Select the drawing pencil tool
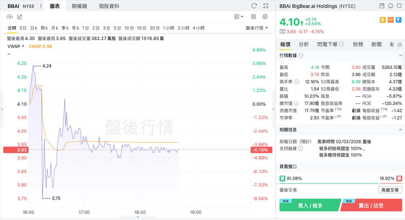 coord(20,17)
